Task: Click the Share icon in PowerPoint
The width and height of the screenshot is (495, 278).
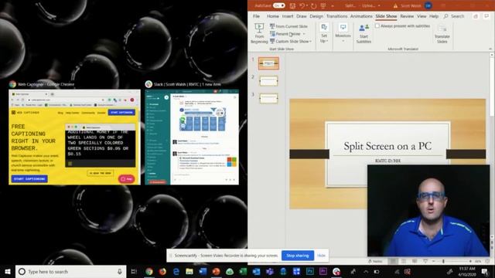Action: point(476,16)
